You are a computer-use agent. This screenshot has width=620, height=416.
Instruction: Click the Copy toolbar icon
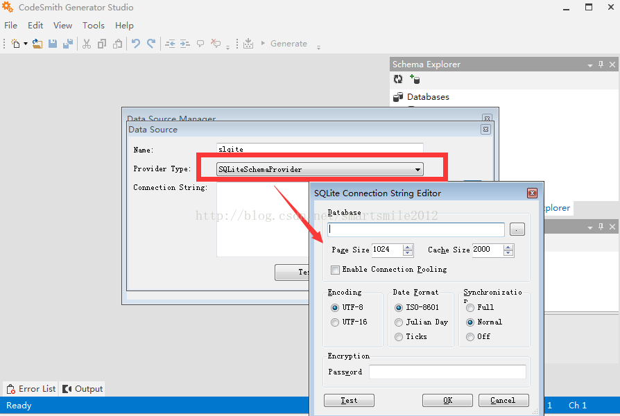pos(102,44)
